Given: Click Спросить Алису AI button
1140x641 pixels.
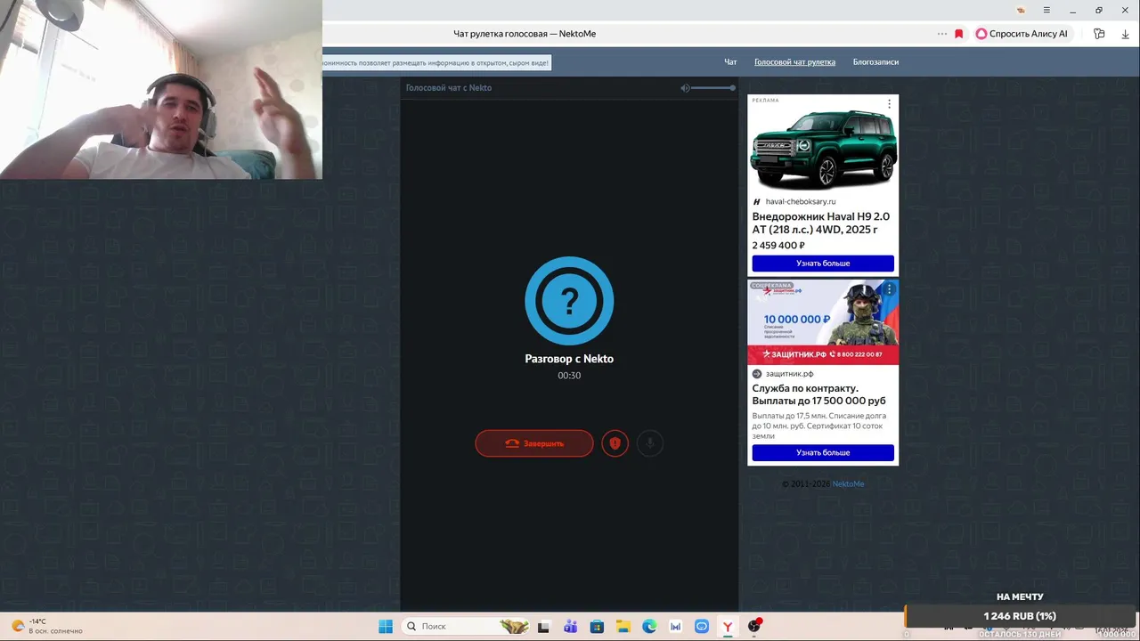Looking at the screenshot, I should click(1022, 34).
